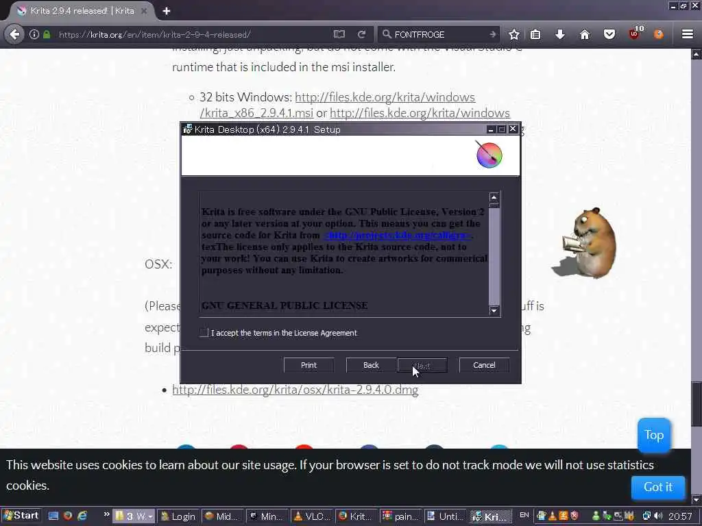This screenshot has height=526, width=702.
Task: Switch to the Mid... taskbar window
Action: pos(222,516)
